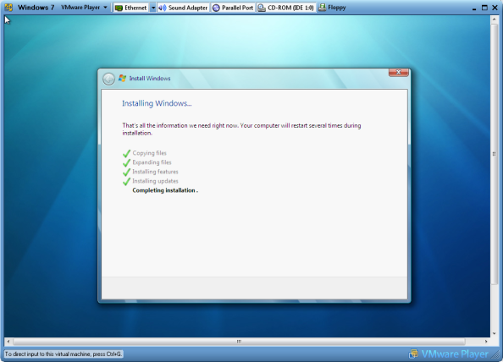This screenshot has height=362, width=503.
Task: Close the Install Windows dialog
Action: [399, 73]
